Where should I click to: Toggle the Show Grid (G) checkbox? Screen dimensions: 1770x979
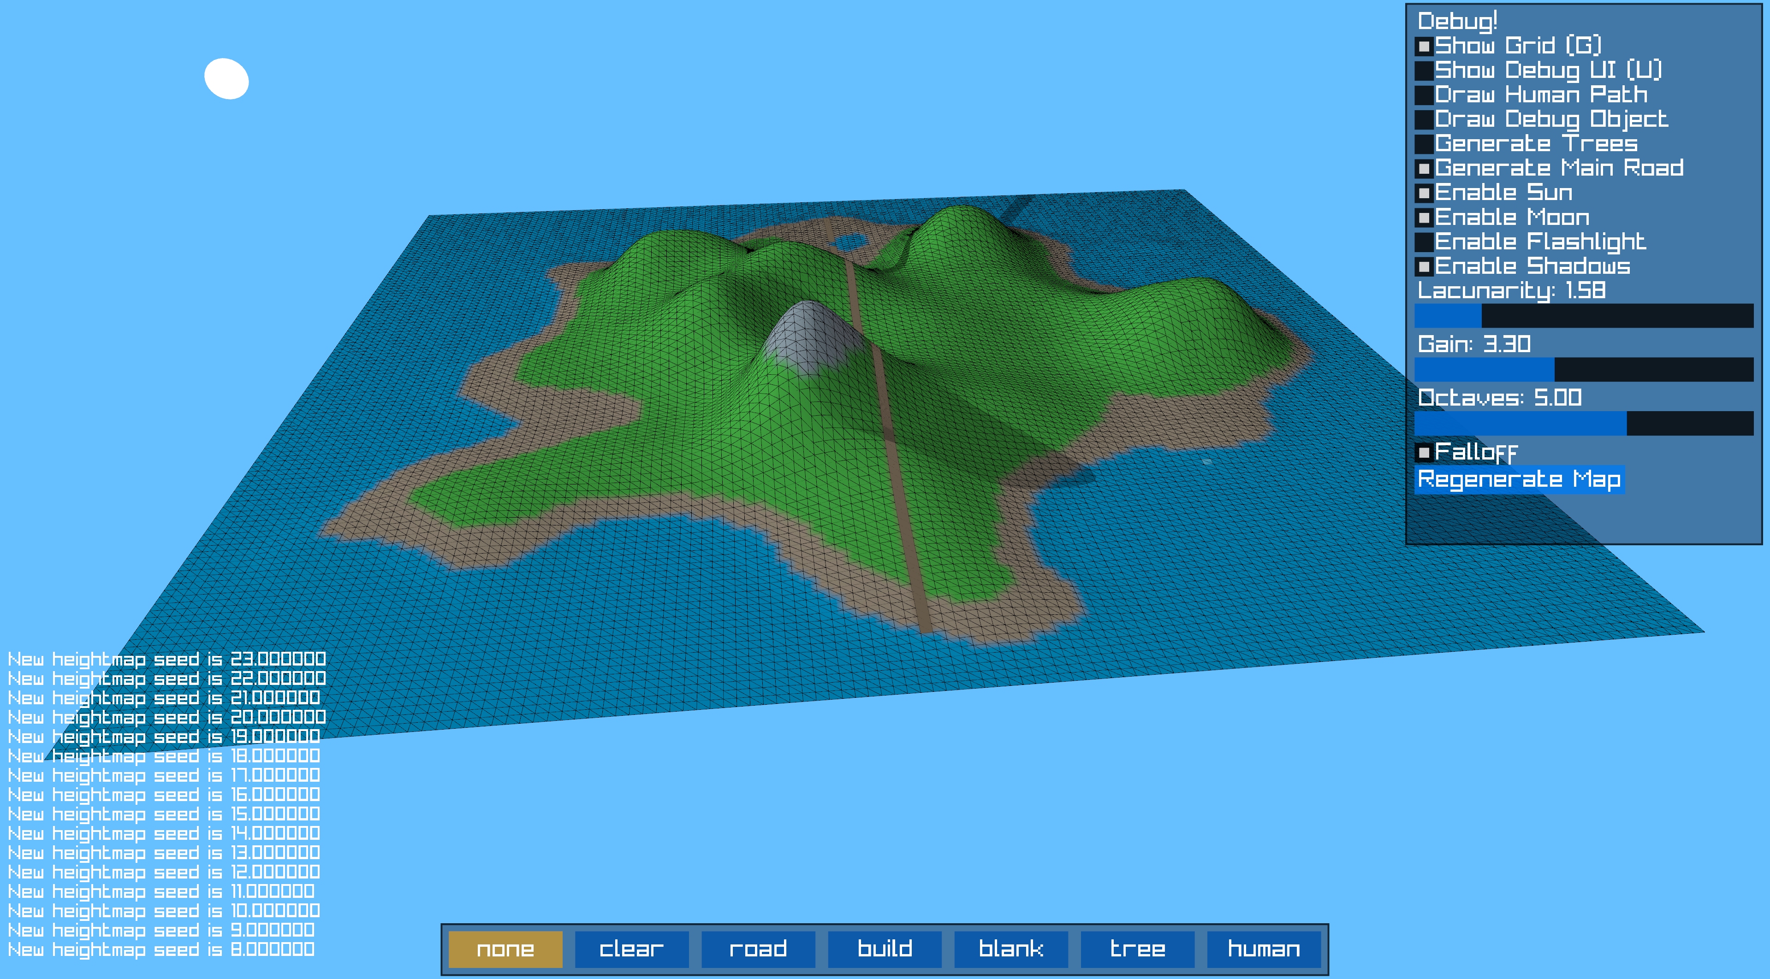pos(1424,47)
